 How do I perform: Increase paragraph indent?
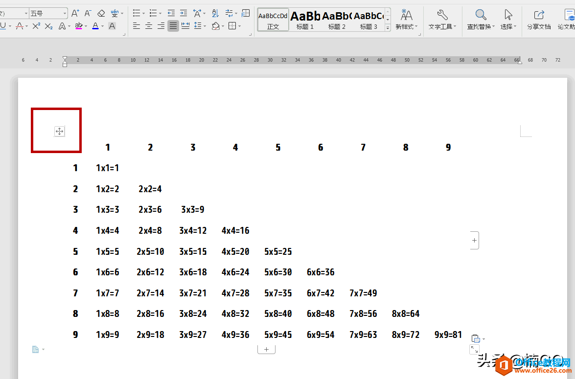click(x=184, y=14)
